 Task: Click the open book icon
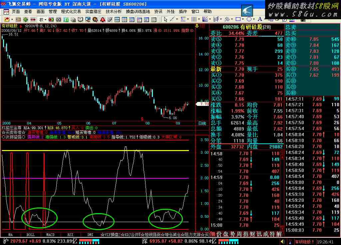tap(80, 20)
